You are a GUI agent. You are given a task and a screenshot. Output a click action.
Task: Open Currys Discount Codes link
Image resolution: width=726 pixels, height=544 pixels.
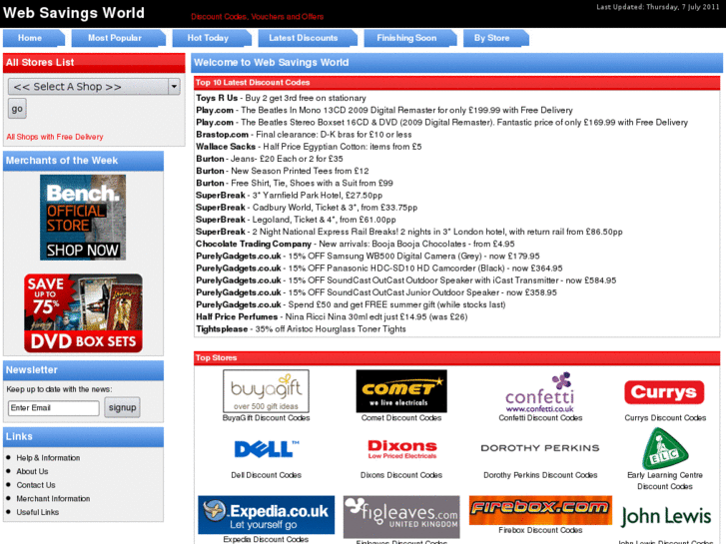point(665,418)
